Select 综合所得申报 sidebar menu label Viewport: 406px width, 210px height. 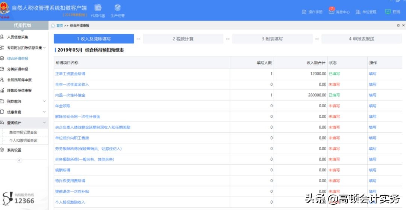tap(18, 58)
